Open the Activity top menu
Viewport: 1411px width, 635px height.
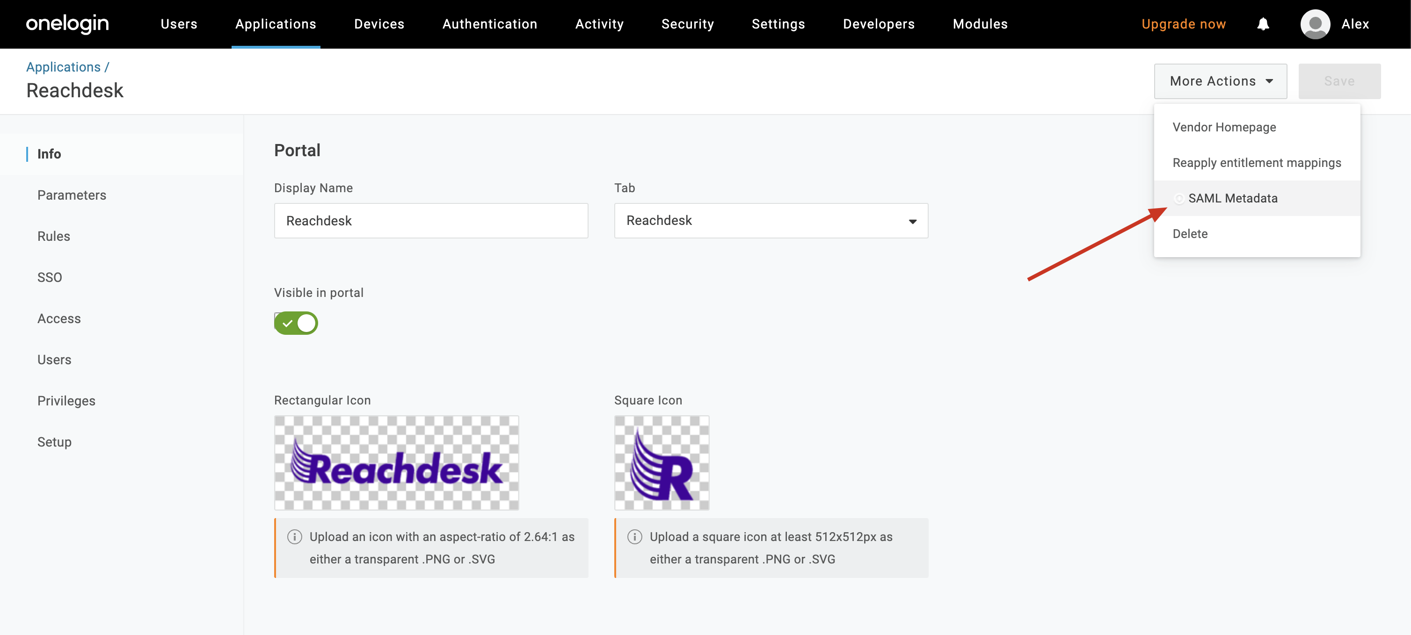(599, 24)
